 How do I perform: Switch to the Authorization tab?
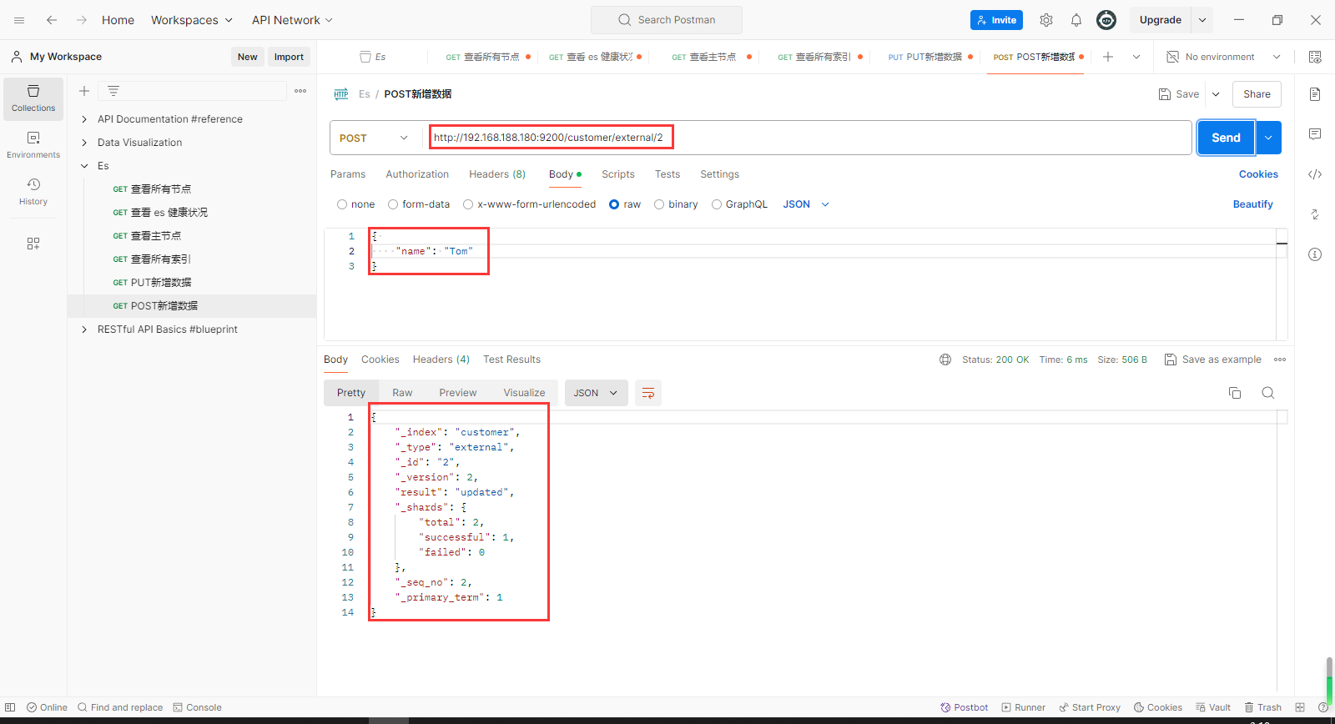(417, 174)
